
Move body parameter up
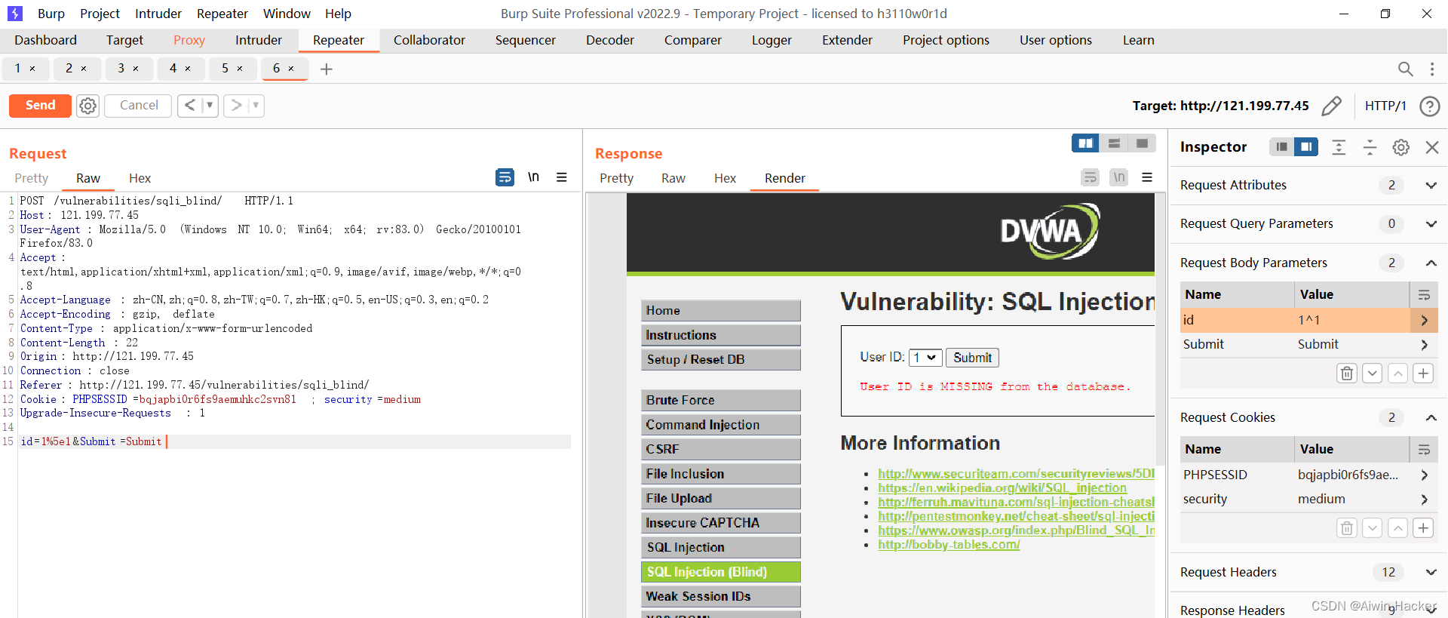point(1398,374)
